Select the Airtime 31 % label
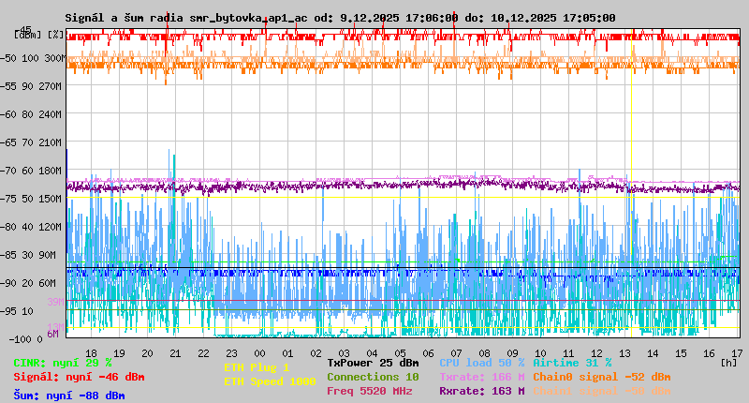The height and width of the screenshot is (403, 749). pyautogui.click(x=572, y=363)
